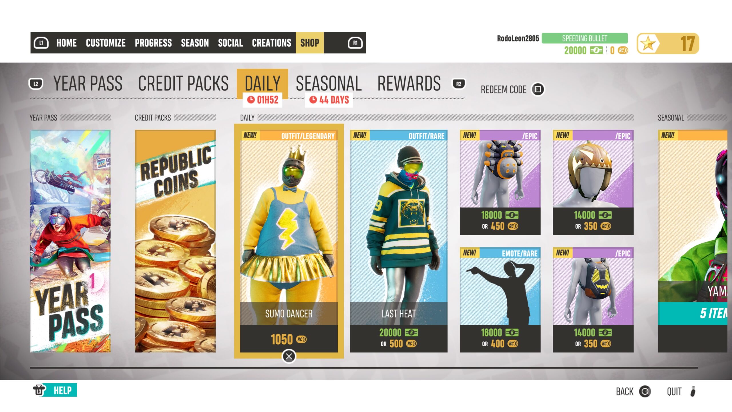Go to the Creations menu item
Viewport: 732px width, 412px height.
(271, 43)
